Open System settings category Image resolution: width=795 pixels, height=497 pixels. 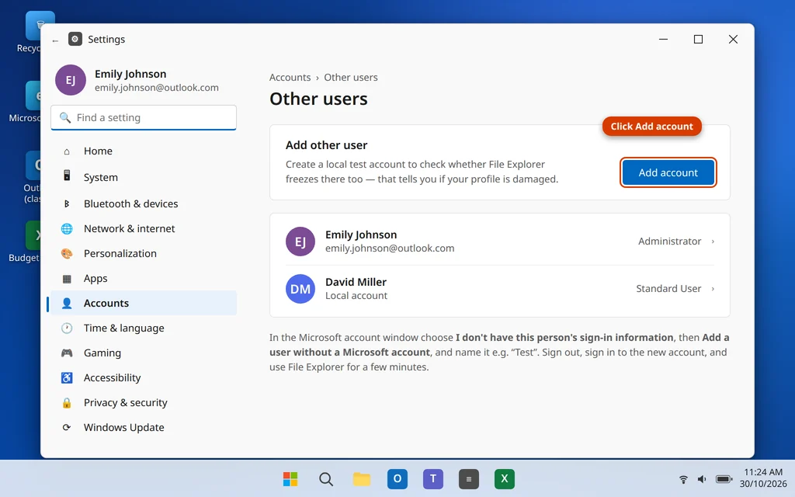tap(144, 178)
